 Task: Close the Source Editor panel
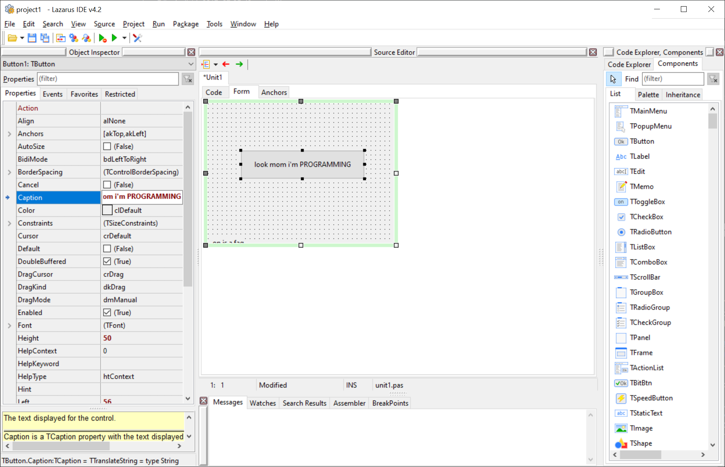(593, 52)
